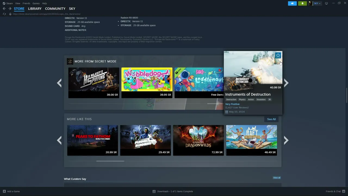Open Downloads 1 of 1 Items Complete
This screenshot has height=196, width=348.
(x=175, y=191)
